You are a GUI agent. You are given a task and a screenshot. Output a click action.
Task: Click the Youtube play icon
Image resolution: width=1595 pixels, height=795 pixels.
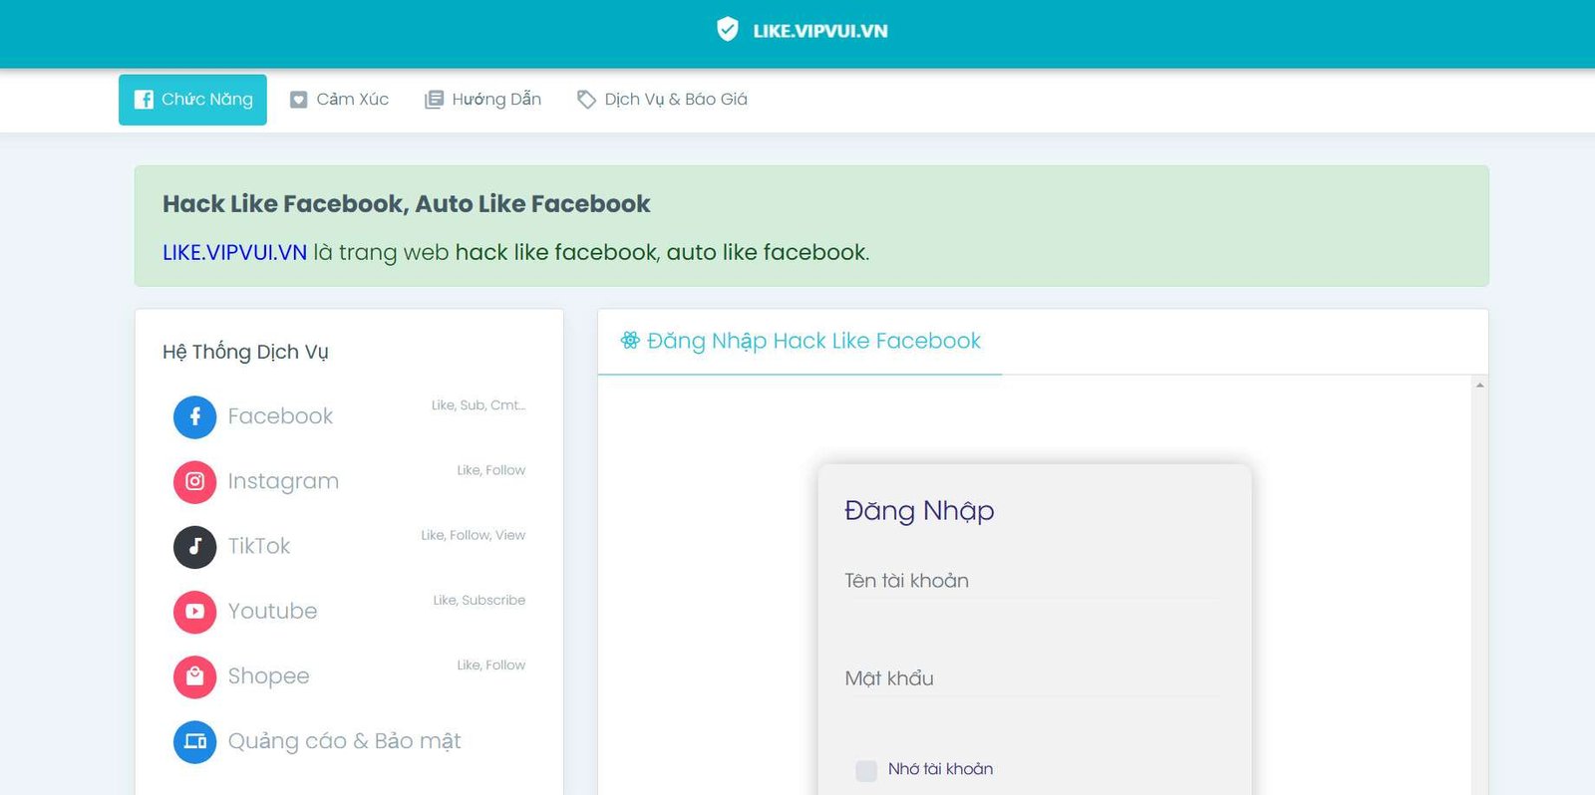(x=194, y=612)
